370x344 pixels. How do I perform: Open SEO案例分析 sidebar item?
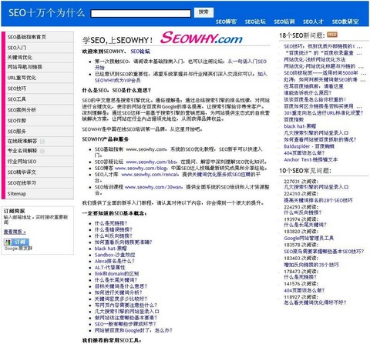point(39,110)
